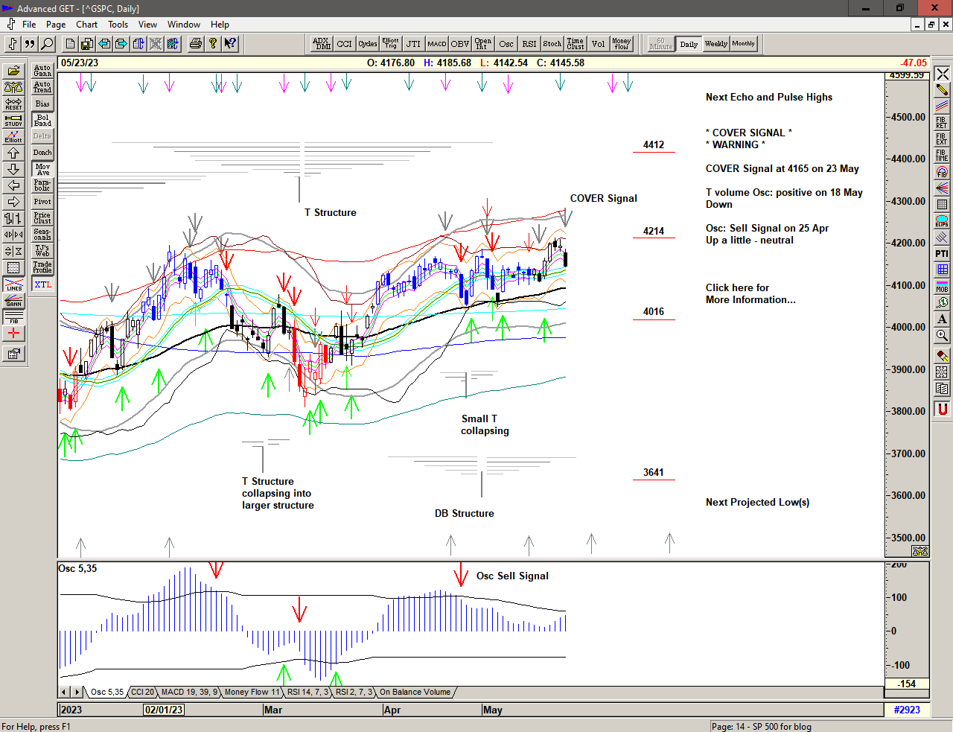Click the Elliott wave tool icon
Viewport: 953px width, 732px height.
point(13,136)
